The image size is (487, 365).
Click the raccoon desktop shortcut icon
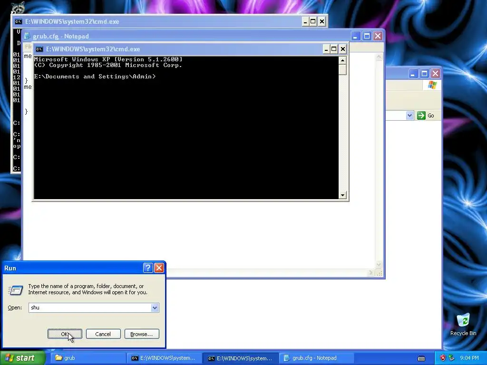tap(18, 8)
